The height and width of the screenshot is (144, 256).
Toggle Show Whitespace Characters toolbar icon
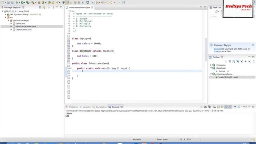pyautogui.click(x=83, y=3)
